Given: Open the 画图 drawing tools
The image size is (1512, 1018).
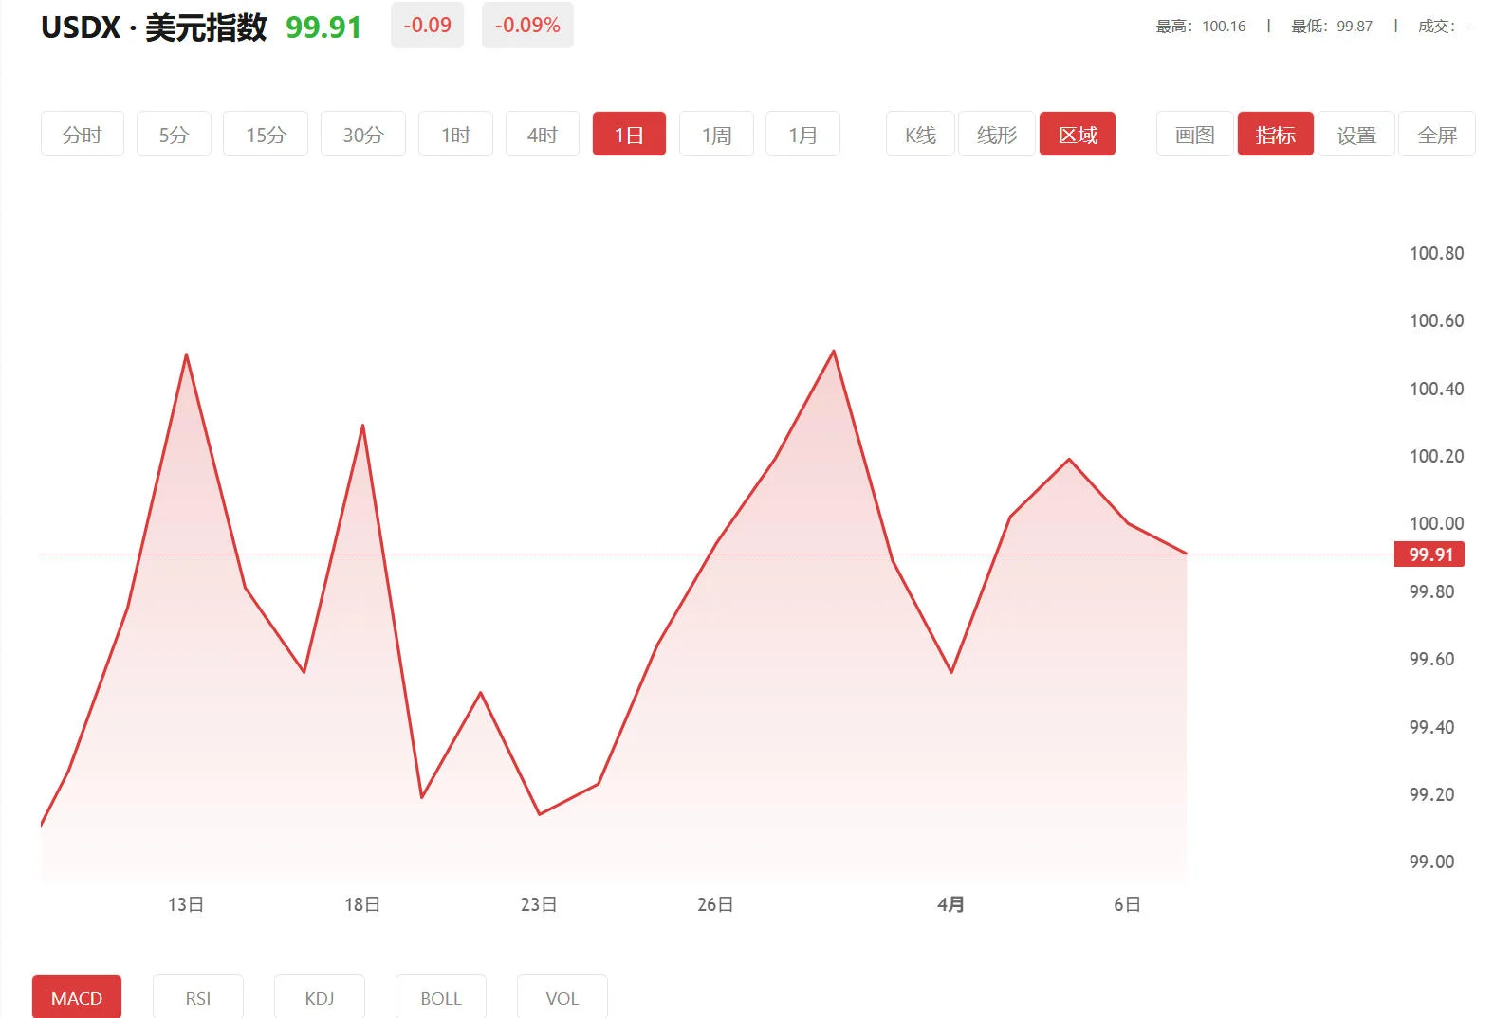Looking at the screenshot, I should point(1194,135).
